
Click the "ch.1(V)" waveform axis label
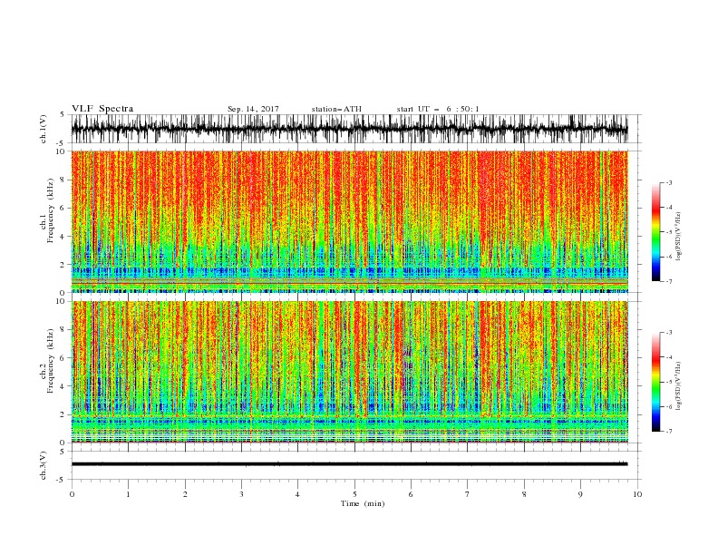(44, 129)
